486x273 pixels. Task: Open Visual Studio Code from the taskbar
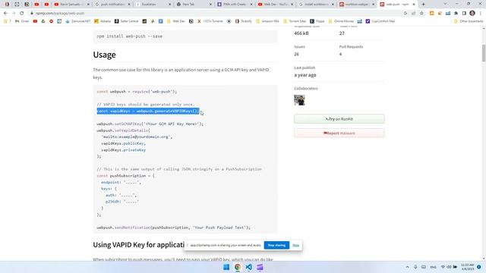coord(248,267)
